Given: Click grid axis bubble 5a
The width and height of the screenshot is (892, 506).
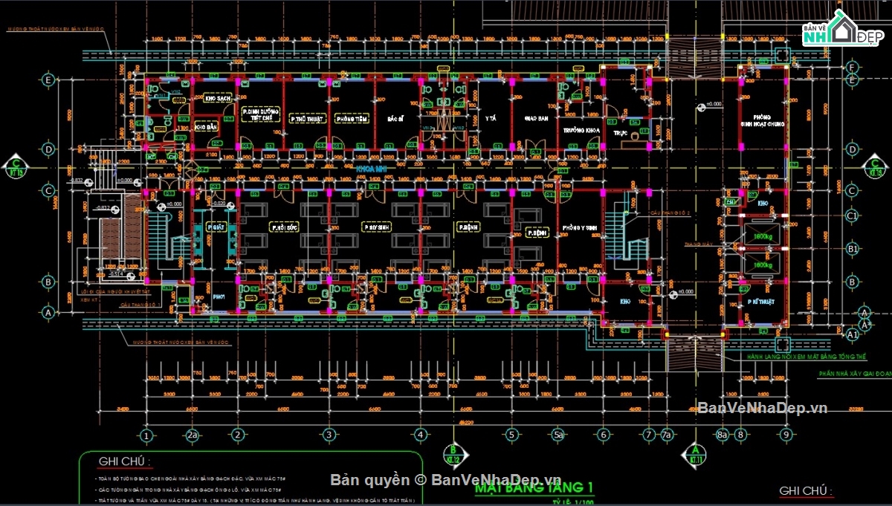Looking at the screenshot, I should coord(557,435).
